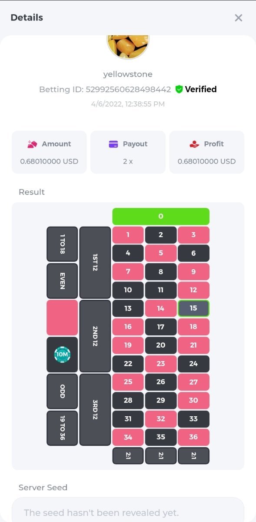The width and height of the screenshot is (256, 522).
Task: Choose the 2ND 12 dozen bet
Action: pos(95,336)
